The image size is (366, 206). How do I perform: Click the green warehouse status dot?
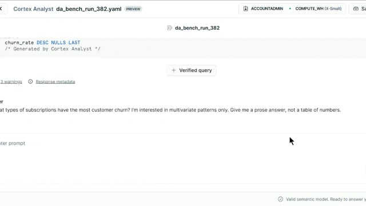point(290,9)
